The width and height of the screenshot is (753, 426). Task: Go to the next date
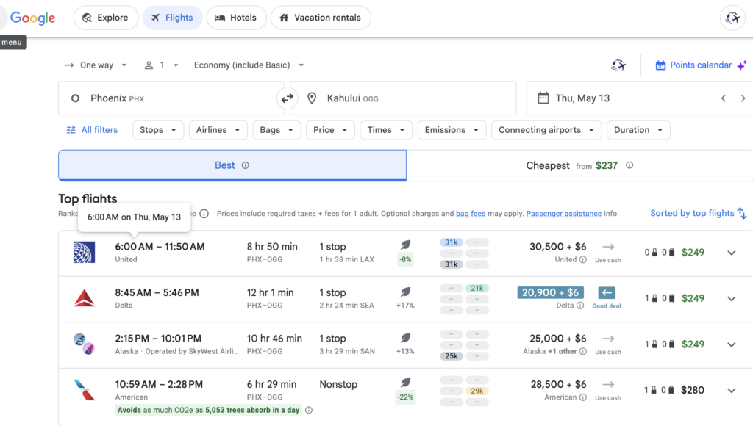(x=743, y=98)
